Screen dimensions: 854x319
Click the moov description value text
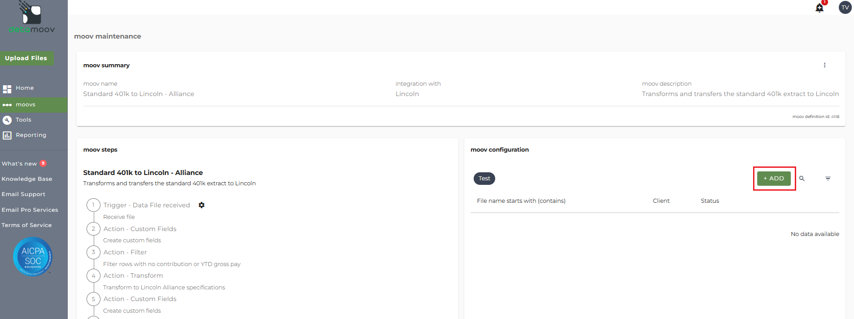click(x=741, y=94)
